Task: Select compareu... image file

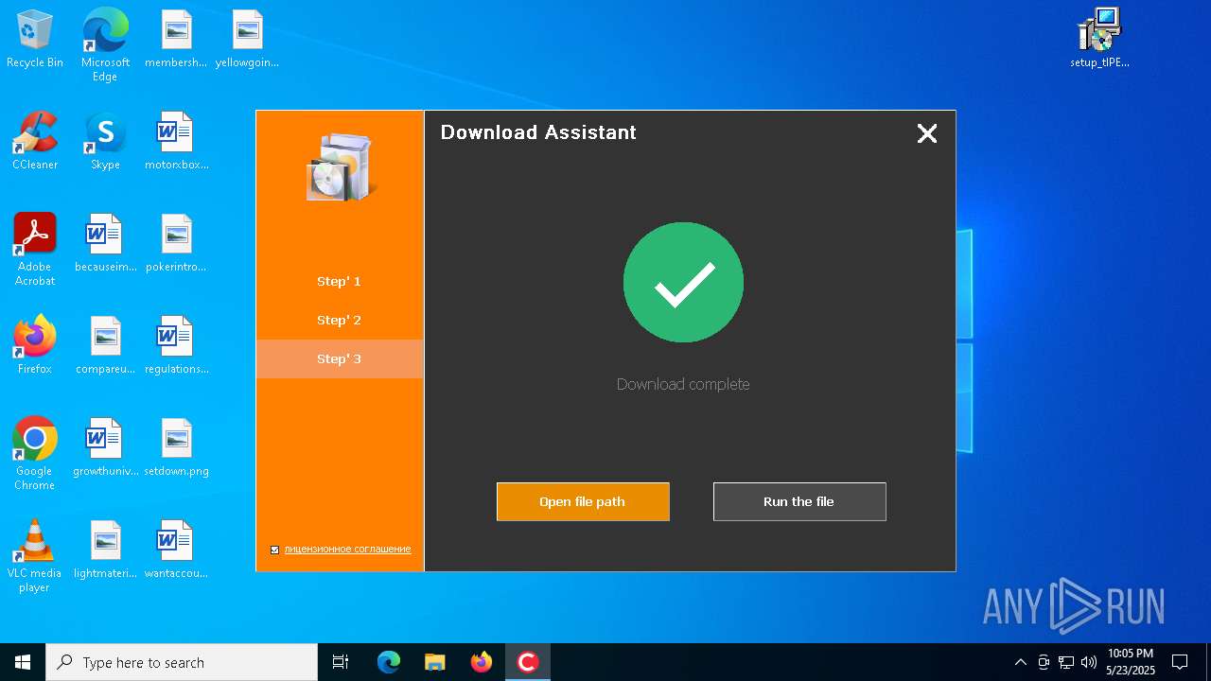Action: pyautogui.click(x=105, y=346)
